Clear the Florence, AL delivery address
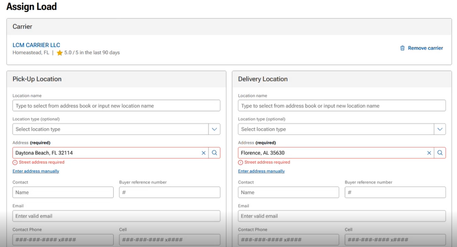The width and height of the screenshot is (457, 247). 429,153
